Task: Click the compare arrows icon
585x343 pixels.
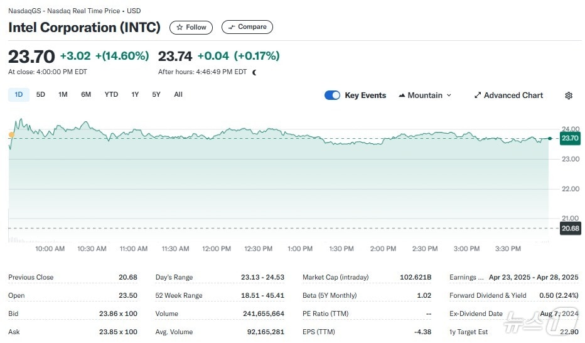Action: tap(232, 27)
